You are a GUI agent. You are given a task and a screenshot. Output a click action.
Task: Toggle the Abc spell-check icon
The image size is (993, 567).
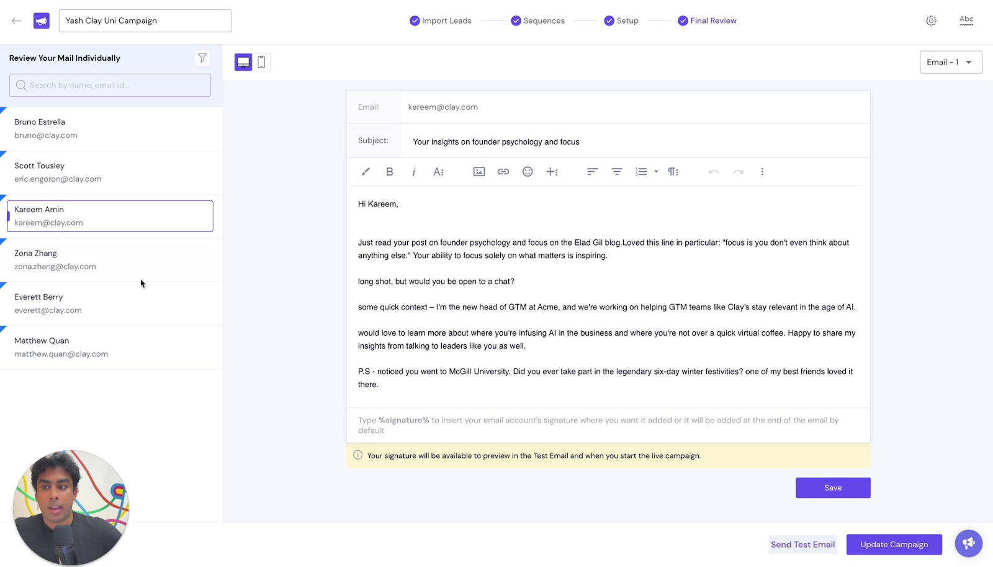(x=966, y=20)
